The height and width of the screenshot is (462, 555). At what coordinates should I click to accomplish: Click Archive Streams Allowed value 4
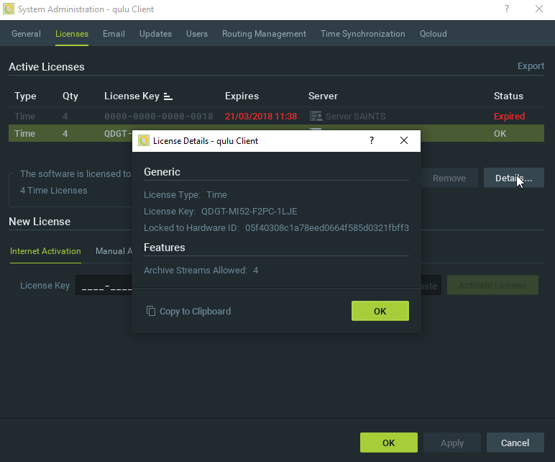pyautogui.click(x=255, y=271)
